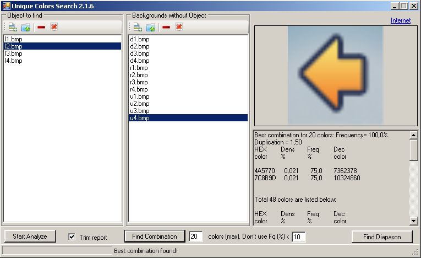Select d3.bmp in the backgrounds list
421x258 pixels.
(x=139, y=54)
